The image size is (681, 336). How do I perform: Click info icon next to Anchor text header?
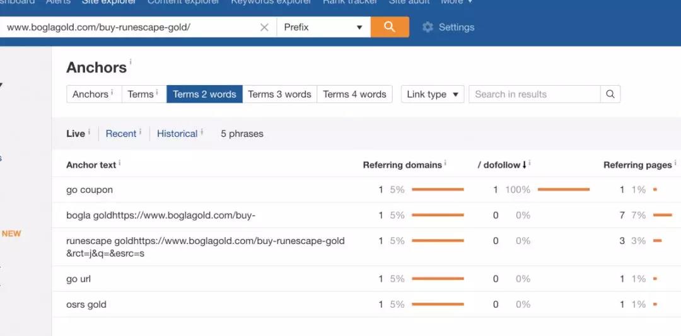coord(120,163)
